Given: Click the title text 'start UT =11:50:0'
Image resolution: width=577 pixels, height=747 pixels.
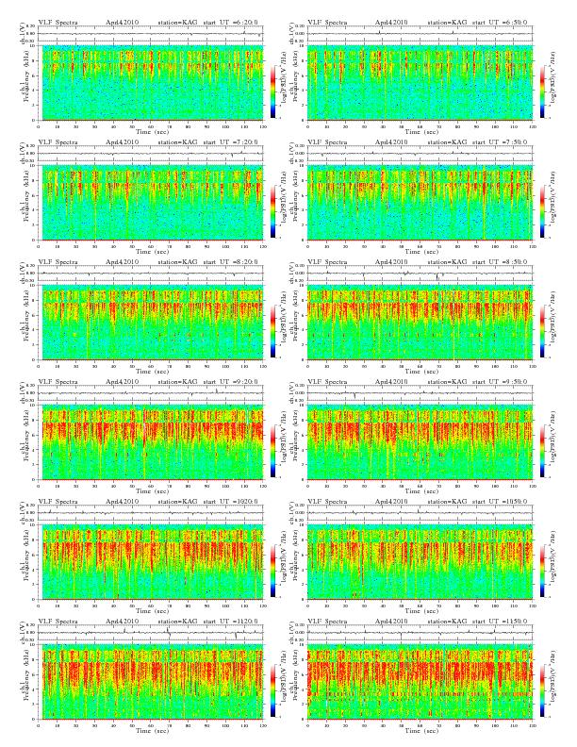Looking at the screenshot, I should pos(501,622).
